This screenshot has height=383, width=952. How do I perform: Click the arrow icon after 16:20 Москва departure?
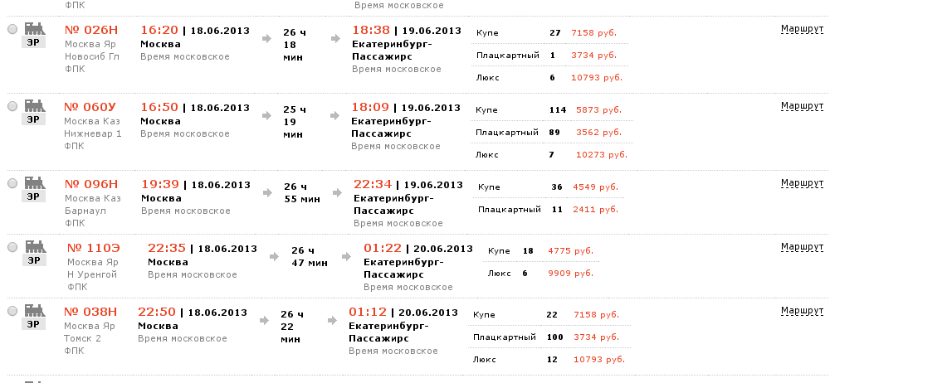[x=266, y=38]
